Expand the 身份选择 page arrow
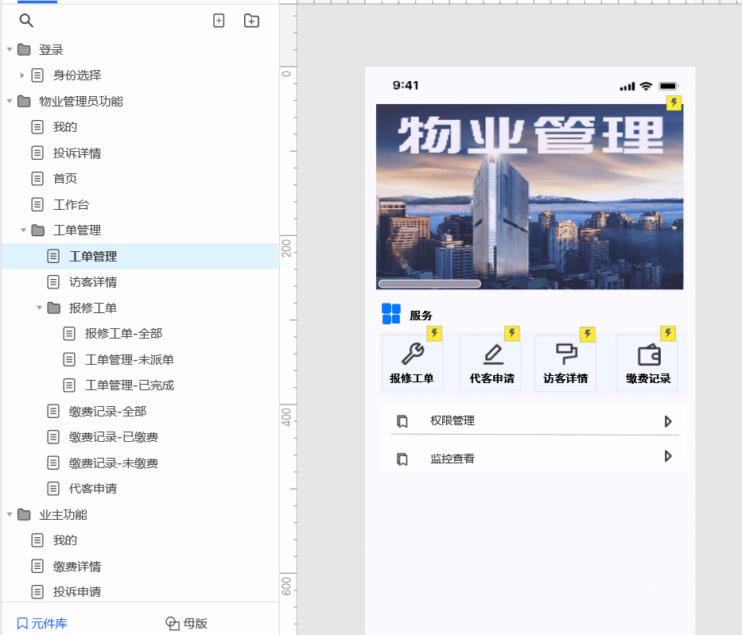Screen dimensions: 742x635 pos(21,75)
